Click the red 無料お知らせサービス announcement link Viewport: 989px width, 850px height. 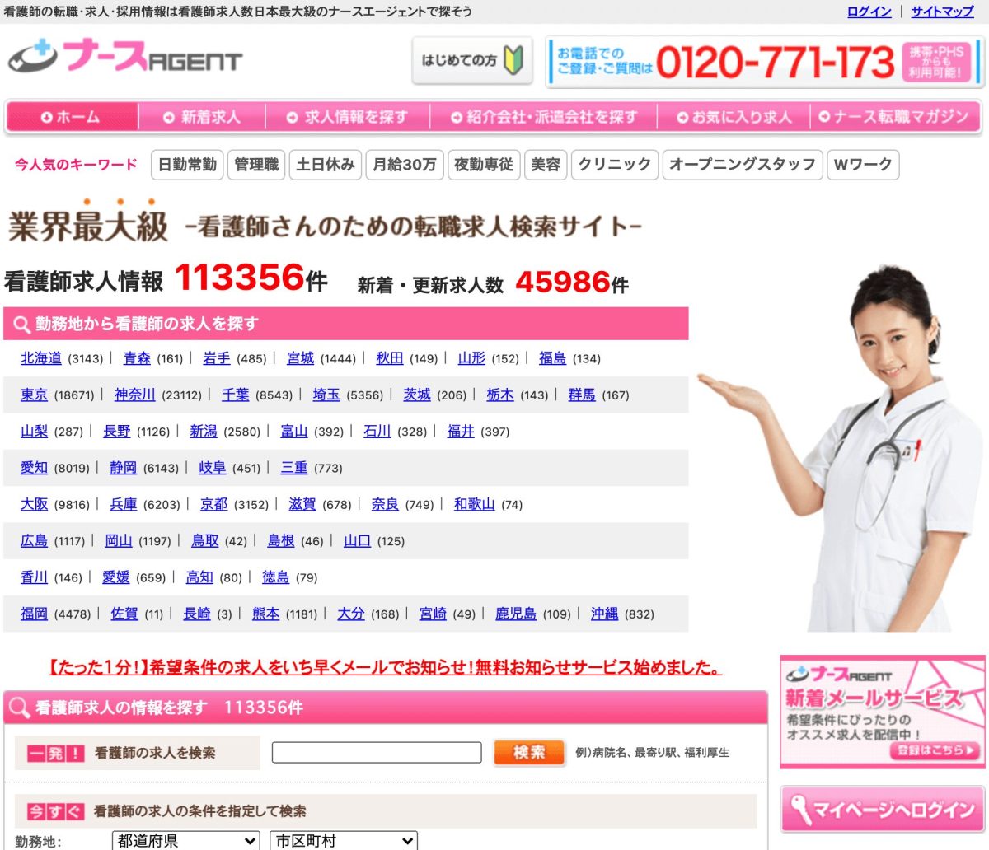pos(385,667)
